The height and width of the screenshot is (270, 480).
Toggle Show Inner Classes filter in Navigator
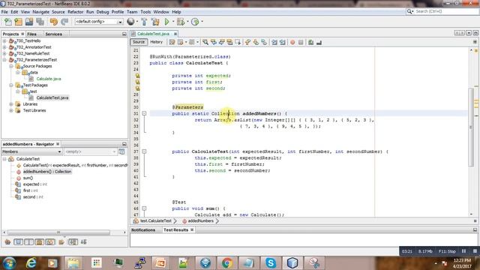[50, 241]
